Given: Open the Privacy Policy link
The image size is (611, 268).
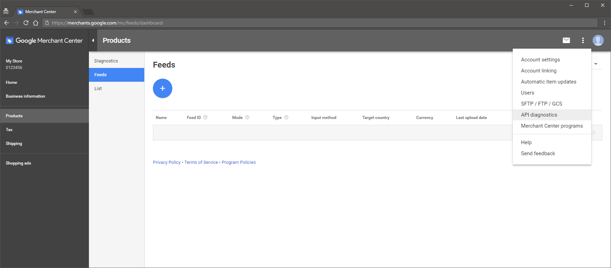Looking at the screenshot, I should (x=167, y=162).
